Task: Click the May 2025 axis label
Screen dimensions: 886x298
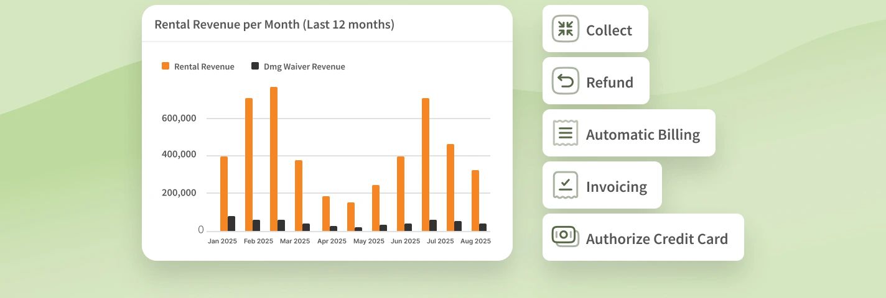Action: [x=369, y=241]
